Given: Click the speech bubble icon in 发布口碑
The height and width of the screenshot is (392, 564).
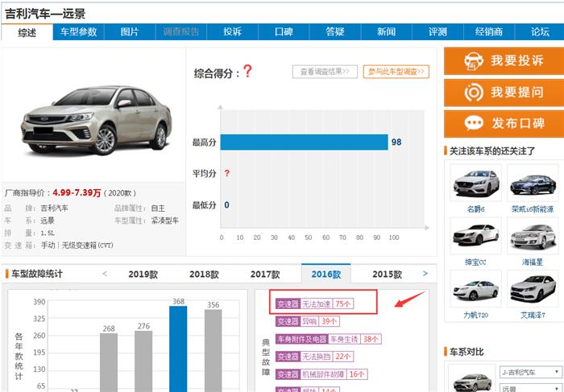Looking at the screenshot, I should coord(474,123).
